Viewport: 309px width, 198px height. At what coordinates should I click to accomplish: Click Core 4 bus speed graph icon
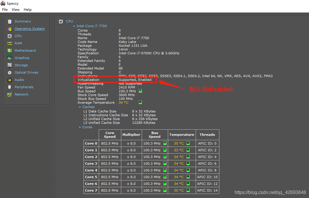(x=165, y=170)
